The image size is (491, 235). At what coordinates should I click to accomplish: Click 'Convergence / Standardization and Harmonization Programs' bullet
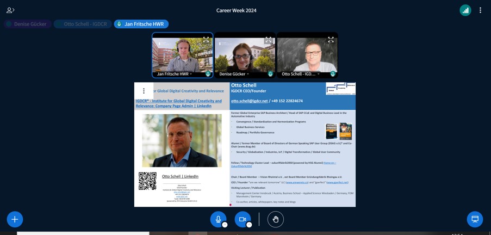(271, 121)
